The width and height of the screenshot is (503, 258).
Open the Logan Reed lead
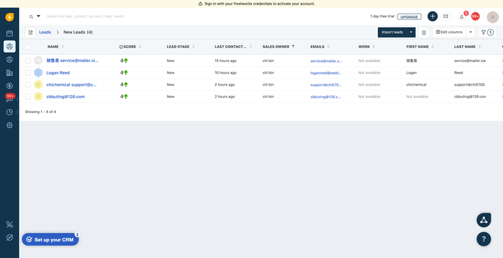[58, 73]
